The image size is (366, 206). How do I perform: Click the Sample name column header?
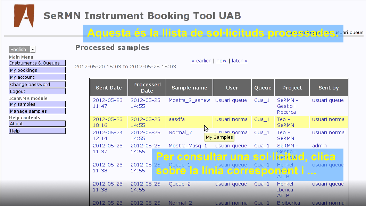tap(189, 88)
